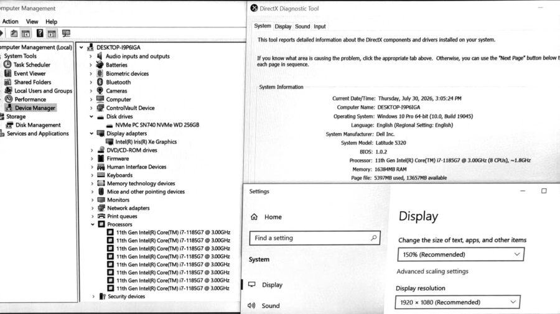Select Device Manager in left tree
The width and height of the screenshot is (560, 314).
(x=35, y=108)
